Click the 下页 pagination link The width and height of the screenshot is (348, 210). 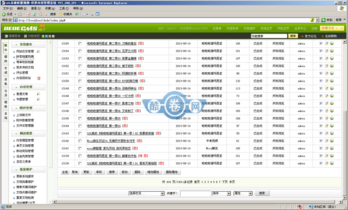224,182
